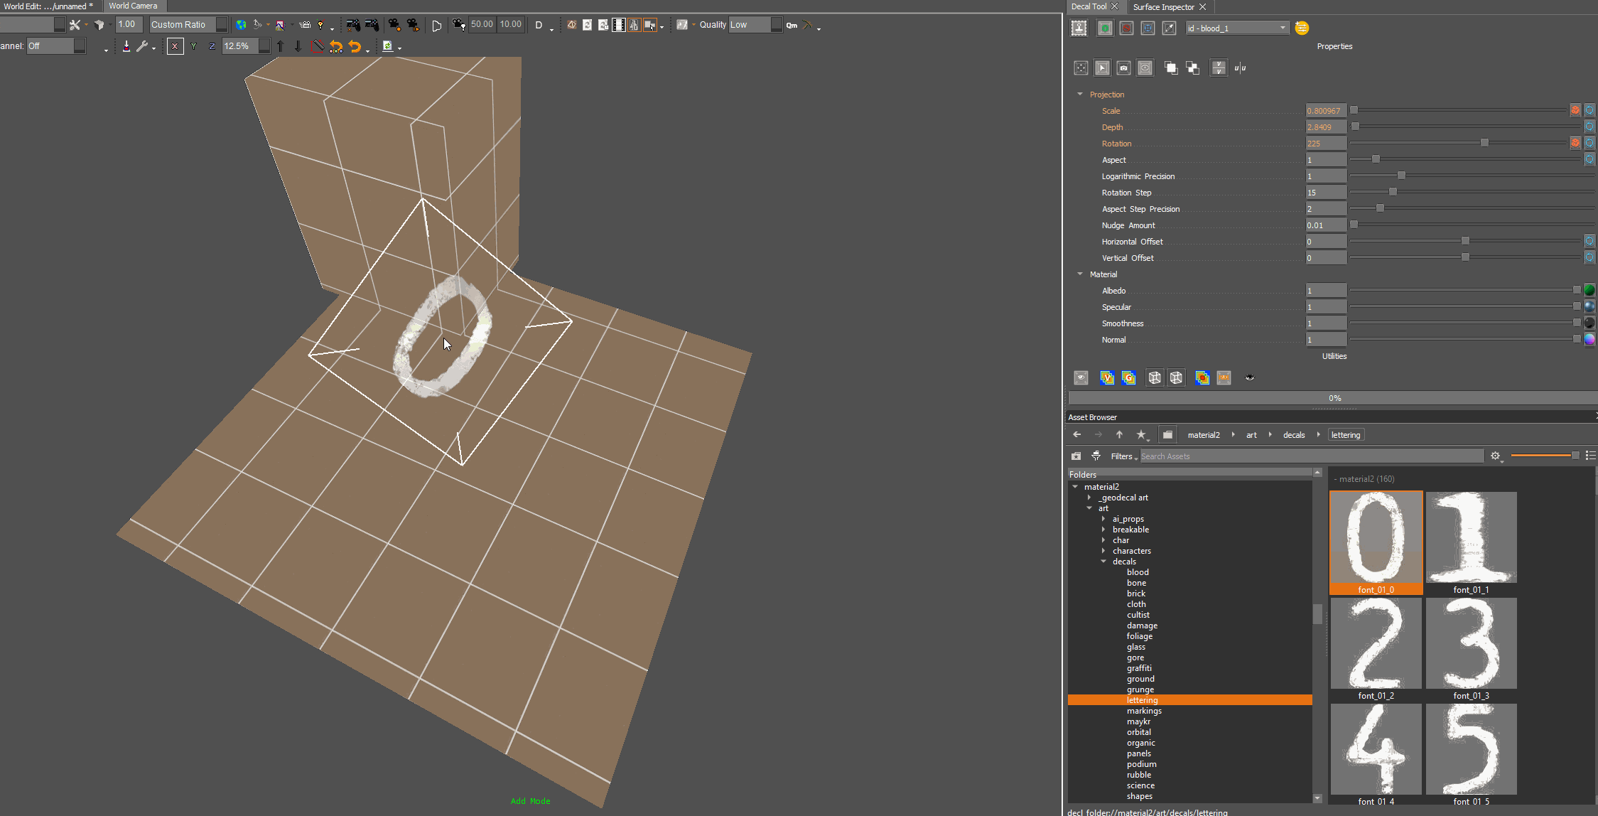Select the decal stamp tool icon

(x=1079, y=28)
